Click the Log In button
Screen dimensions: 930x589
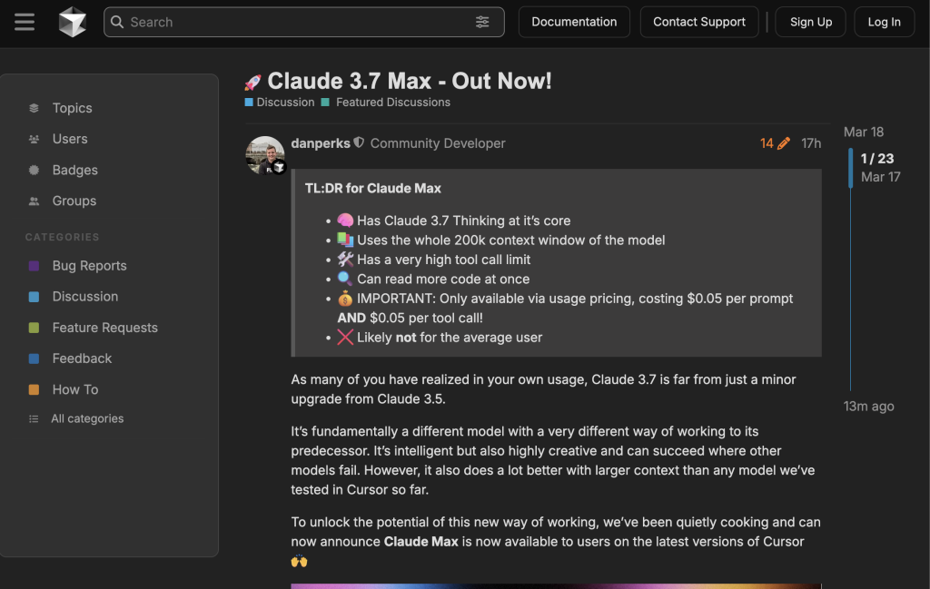pos(884,22)
